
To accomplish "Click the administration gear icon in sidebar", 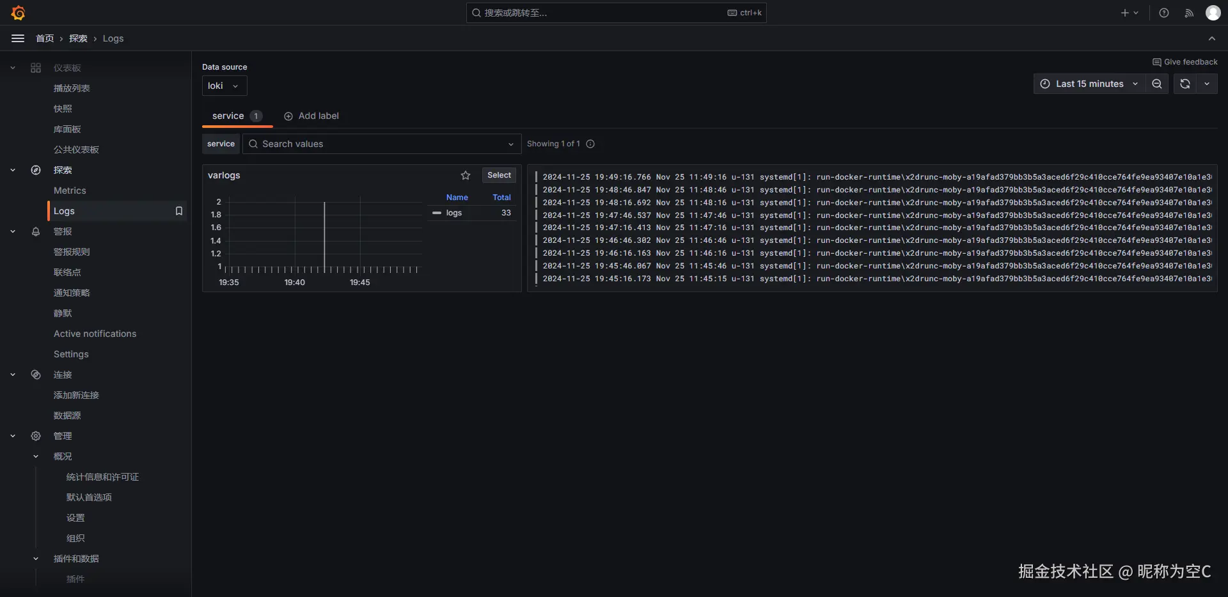I will point(36,436).
